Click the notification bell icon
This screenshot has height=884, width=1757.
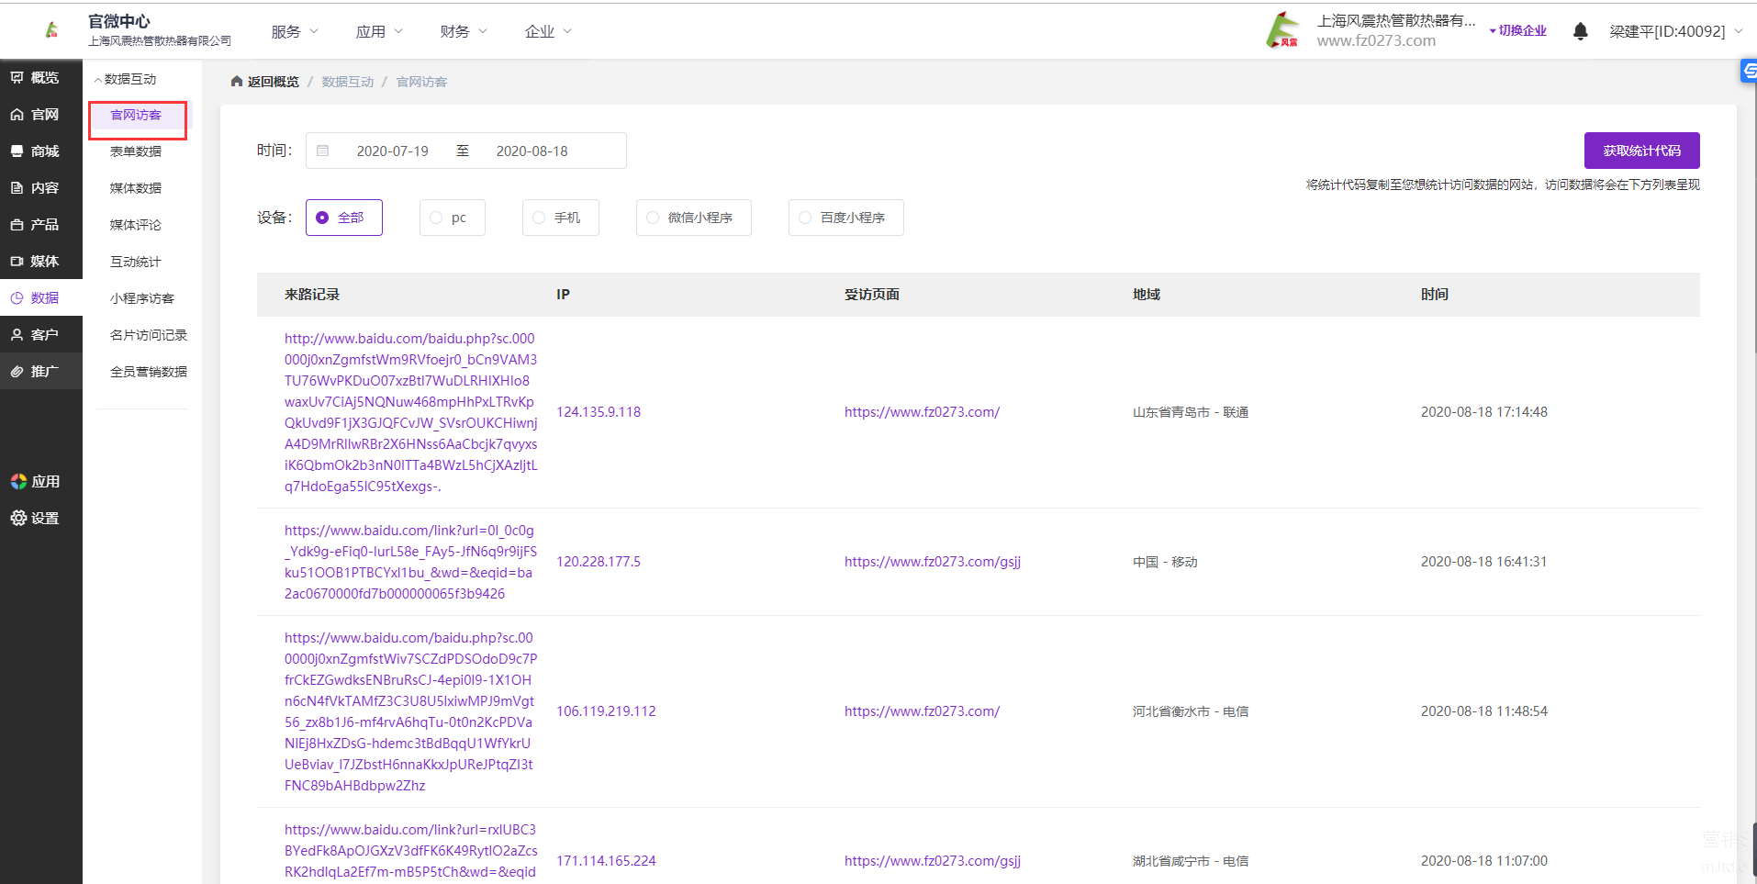1580,31
